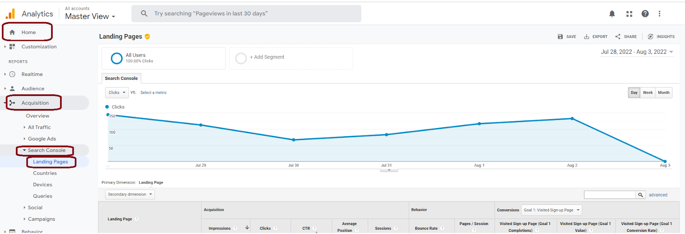Click the help icon next to Impressions column
This screenshot has width=685, height=234.
pos(235,228)
